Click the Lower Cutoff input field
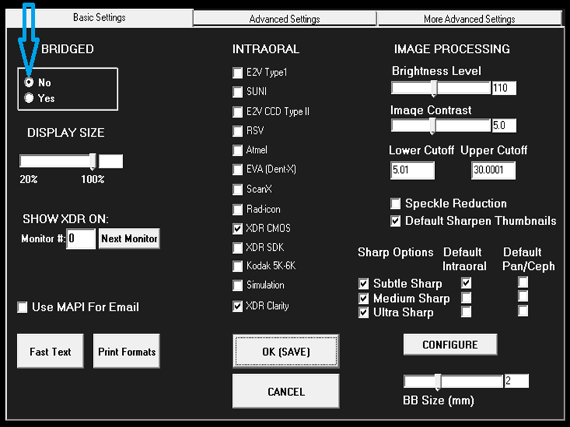Image resolution: width=570 pixels, height=427 pixels. coord(413,170)
